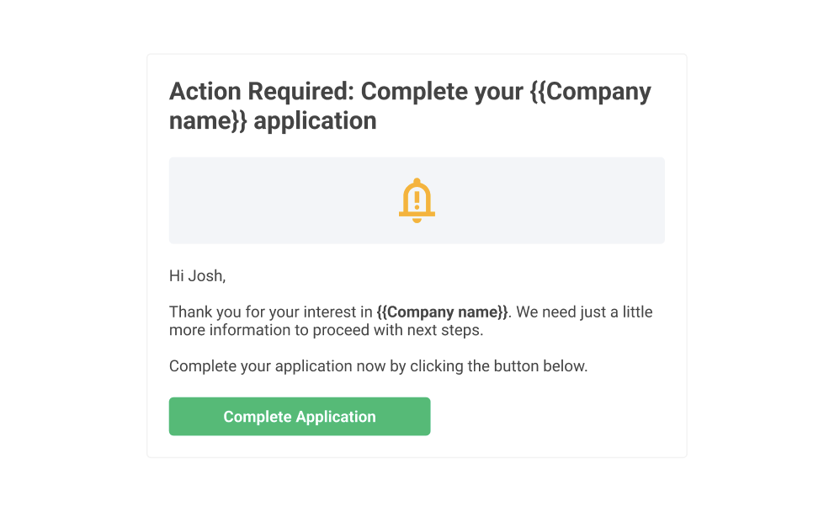
Task: Select the "Action Required" heading text
Action: pyautogui.click(x=262, y=91)
